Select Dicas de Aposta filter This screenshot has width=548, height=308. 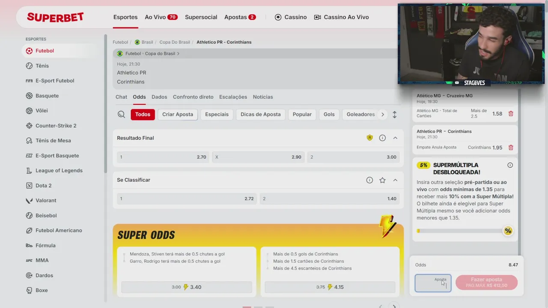click(261, 114)
